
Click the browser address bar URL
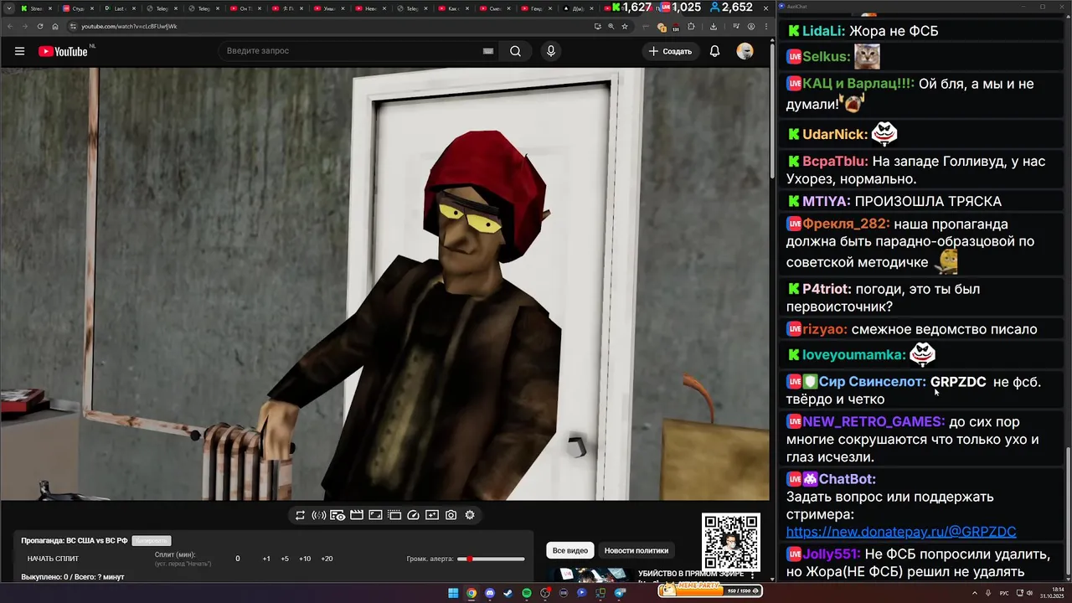(129, 26)
